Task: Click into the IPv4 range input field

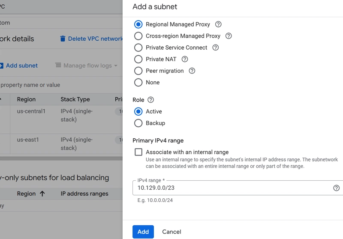Action: tap(232, 188)
